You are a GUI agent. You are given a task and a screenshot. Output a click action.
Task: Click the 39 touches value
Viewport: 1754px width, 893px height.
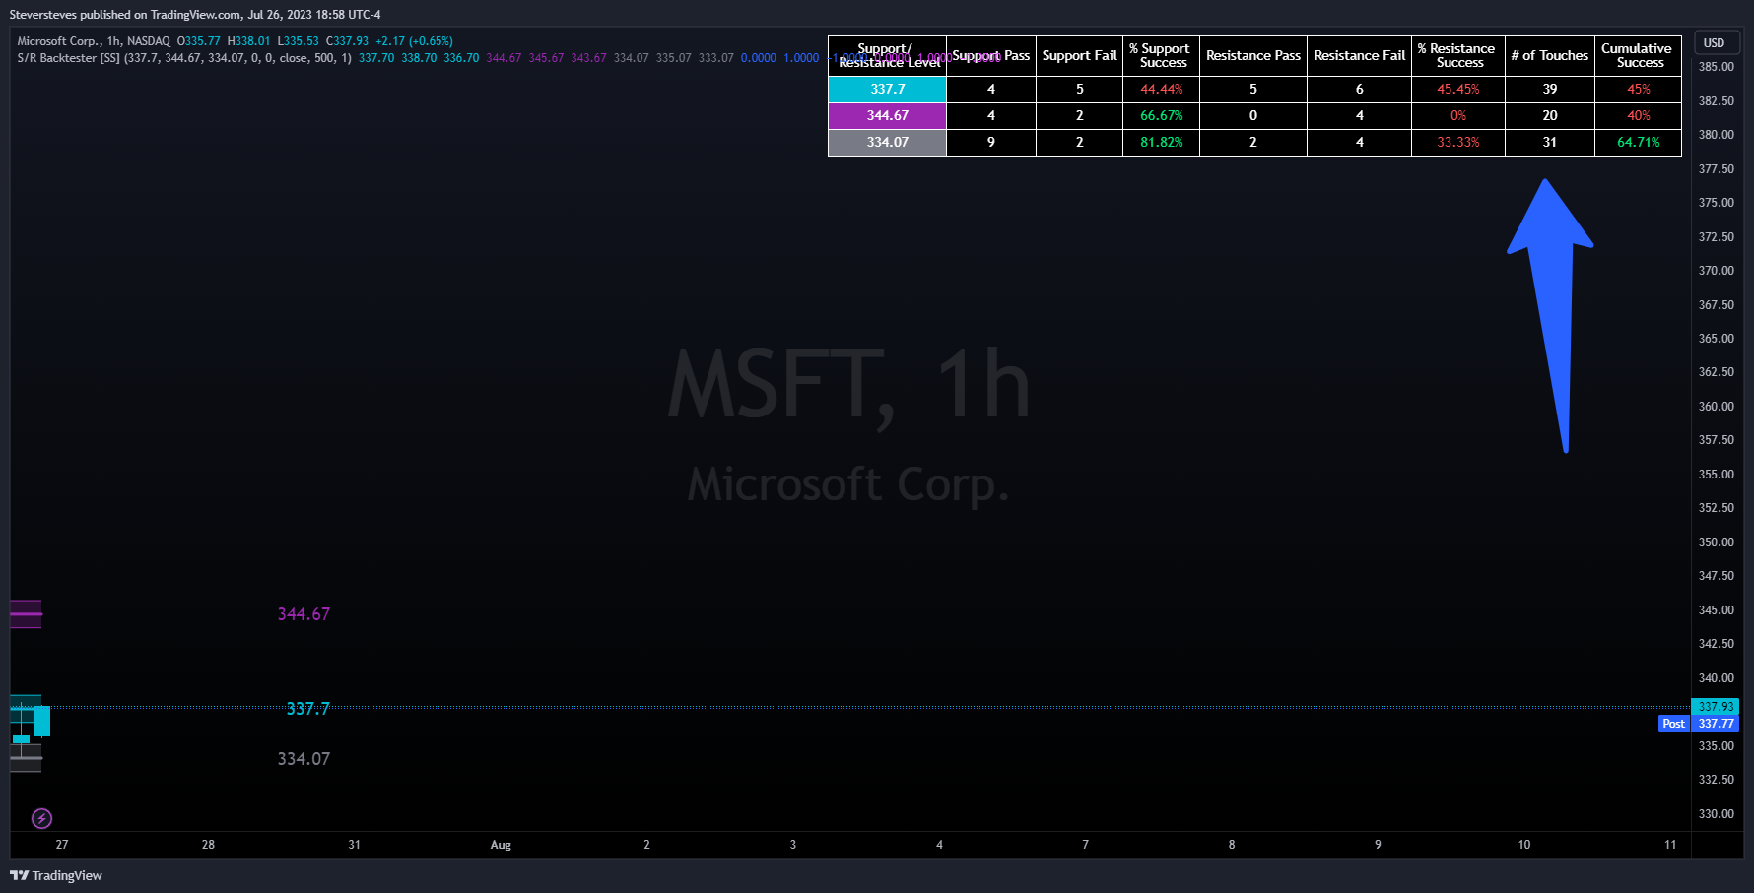(1550, 89)
